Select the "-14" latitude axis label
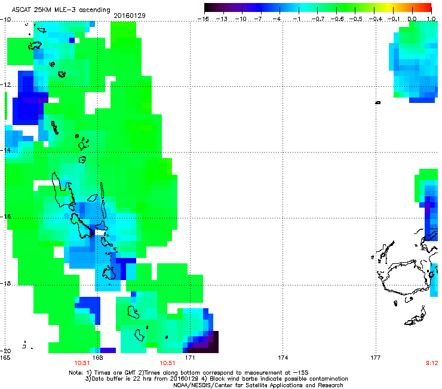The width and height of the screenshot is (442, 389). point(5,150)
